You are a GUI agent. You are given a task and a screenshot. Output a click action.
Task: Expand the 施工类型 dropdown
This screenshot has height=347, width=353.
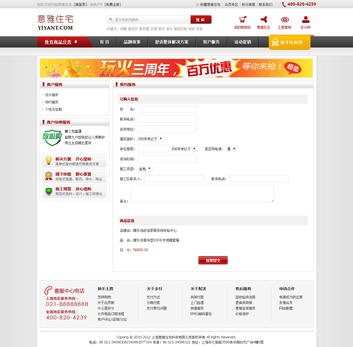point(145,169)
